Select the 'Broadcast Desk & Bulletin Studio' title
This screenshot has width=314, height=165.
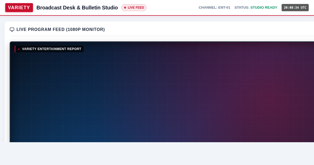coord(77,8)
